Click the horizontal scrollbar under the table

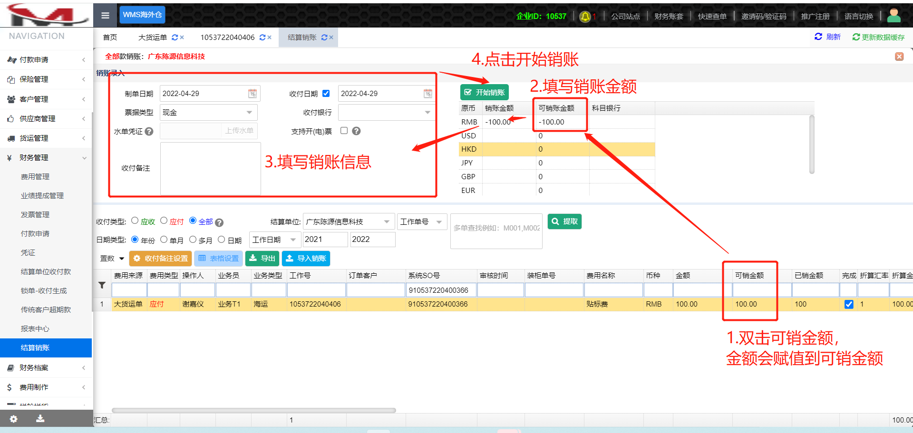point(253,410)
